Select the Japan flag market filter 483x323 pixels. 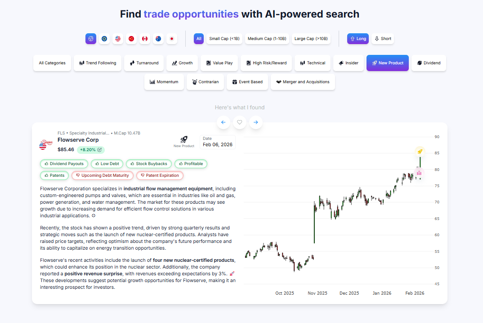coord(171,39)
